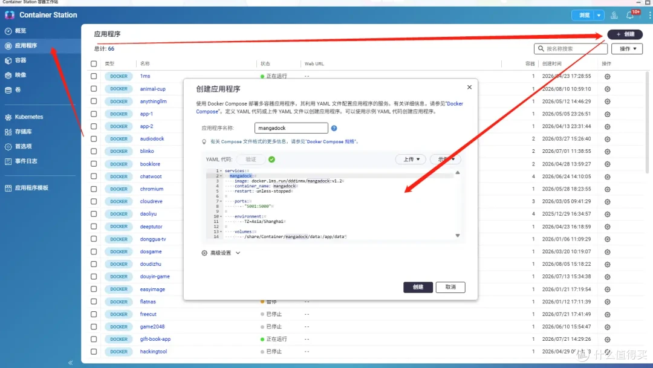The height and width of the screenshot is (368, 653).
Task: Click the 取消 cancel button
Action: pyautogui.click(x=450, y=287)
